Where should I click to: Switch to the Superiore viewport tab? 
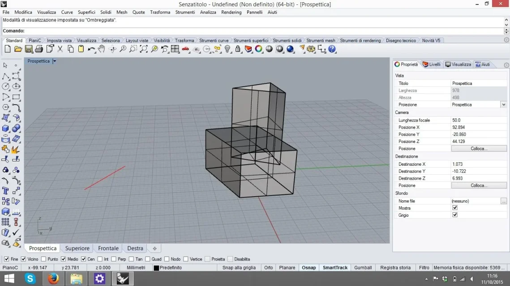point(77,248)
